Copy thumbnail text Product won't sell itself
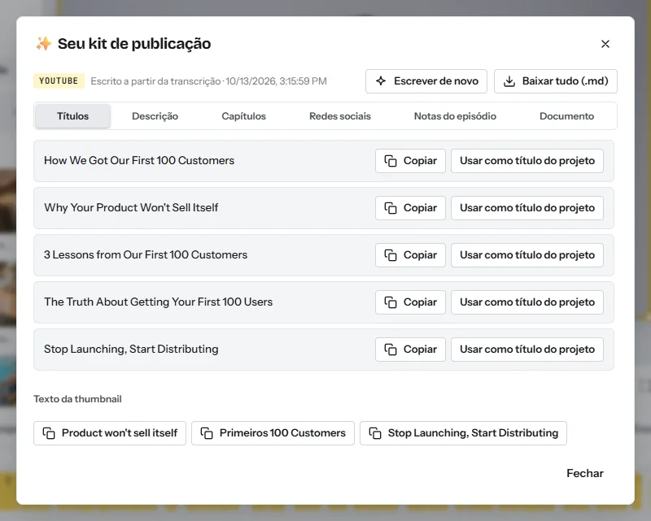This screenshot has height=521, width=651. point(110,433)
